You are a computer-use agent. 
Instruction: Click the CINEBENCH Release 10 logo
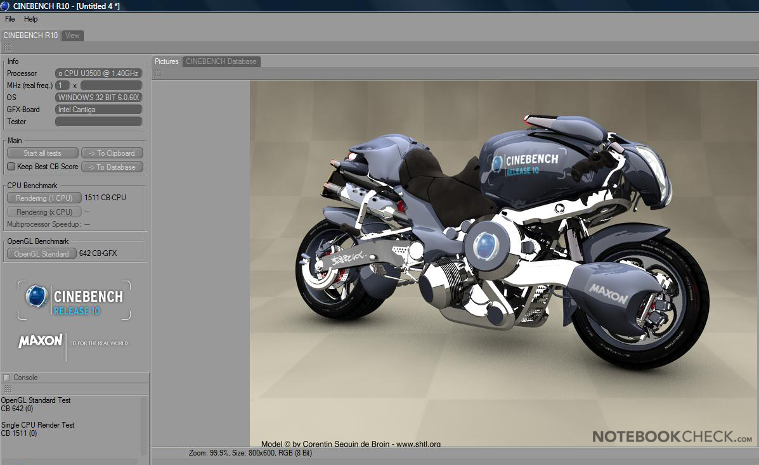(x=74, y=300)
